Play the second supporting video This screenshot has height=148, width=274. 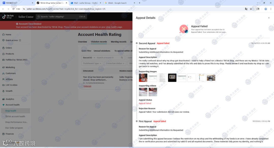(x=153, y=92)
